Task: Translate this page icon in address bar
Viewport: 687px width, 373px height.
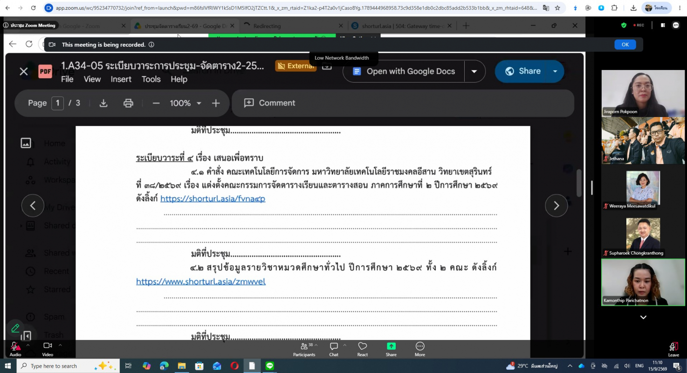Action: 546,8
